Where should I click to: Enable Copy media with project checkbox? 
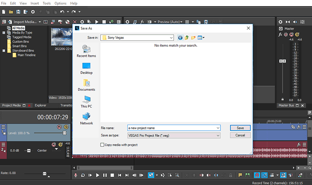103,145
